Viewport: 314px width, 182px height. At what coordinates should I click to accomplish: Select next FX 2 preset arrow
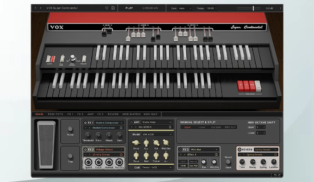pos(89,155)
